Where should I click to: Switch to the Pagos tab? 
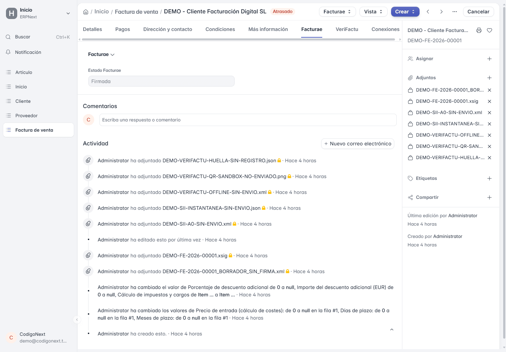[x=123, y=29]
